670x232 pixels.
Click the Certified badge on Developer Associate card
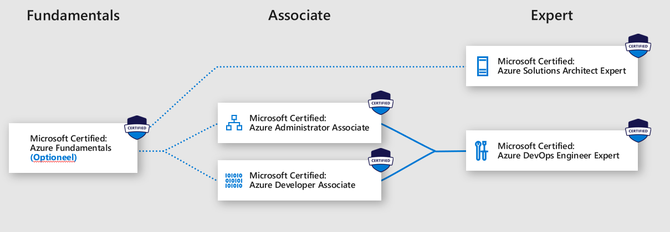click(x=381, y=160)
